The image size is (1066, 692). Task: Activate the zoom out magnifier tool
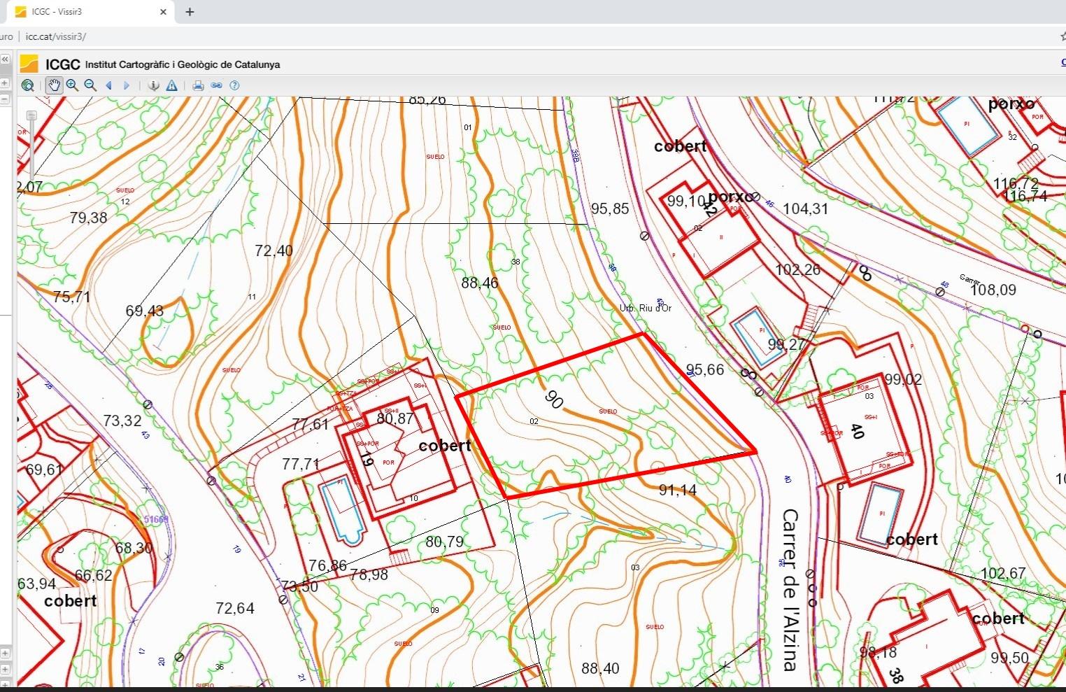click(90, 85)
